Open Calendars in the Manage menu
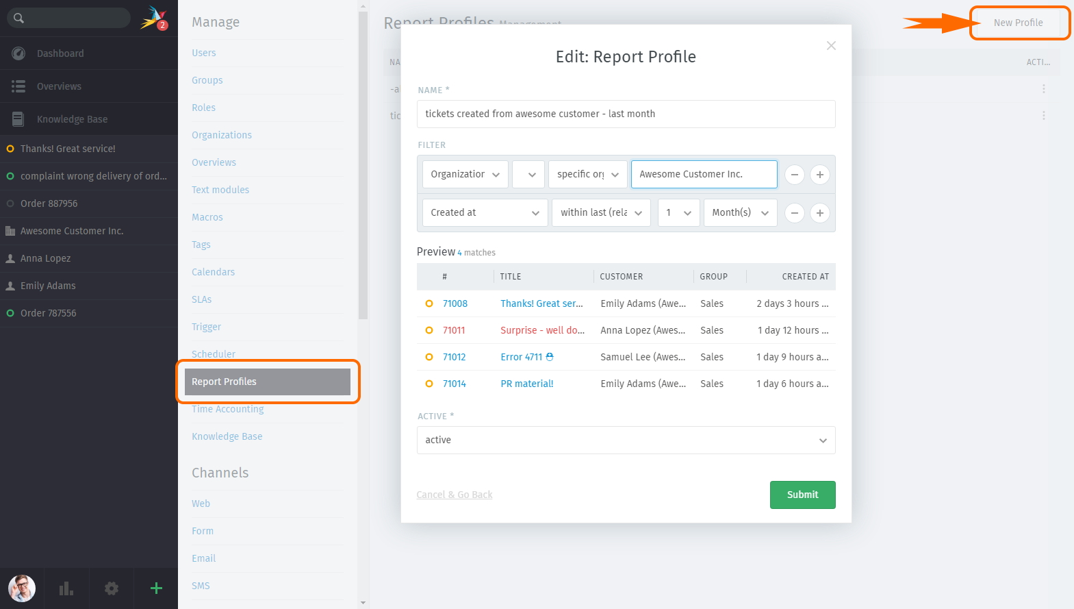Viewport: 1074px width, 609px height. click(x=214, y=272)
